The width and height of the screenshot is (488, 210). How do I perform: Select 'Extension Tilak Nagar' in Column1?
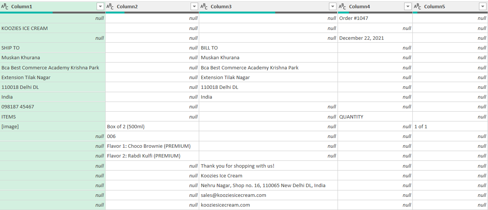(x=53, y=77)
